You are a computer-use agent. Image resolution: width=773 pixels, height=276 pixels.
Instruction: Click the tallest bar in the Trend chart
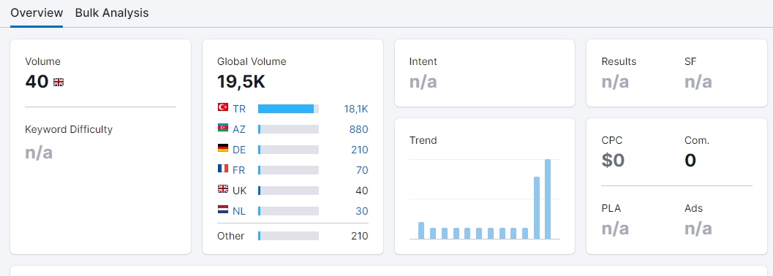coord(548,199)
